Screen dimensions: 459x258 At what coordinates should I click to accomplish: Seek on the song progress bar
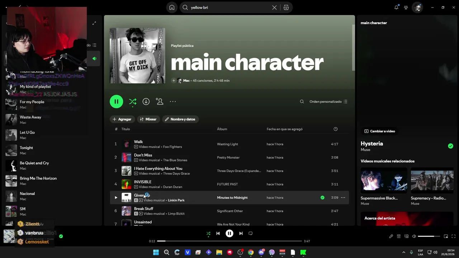coord(229,241)
